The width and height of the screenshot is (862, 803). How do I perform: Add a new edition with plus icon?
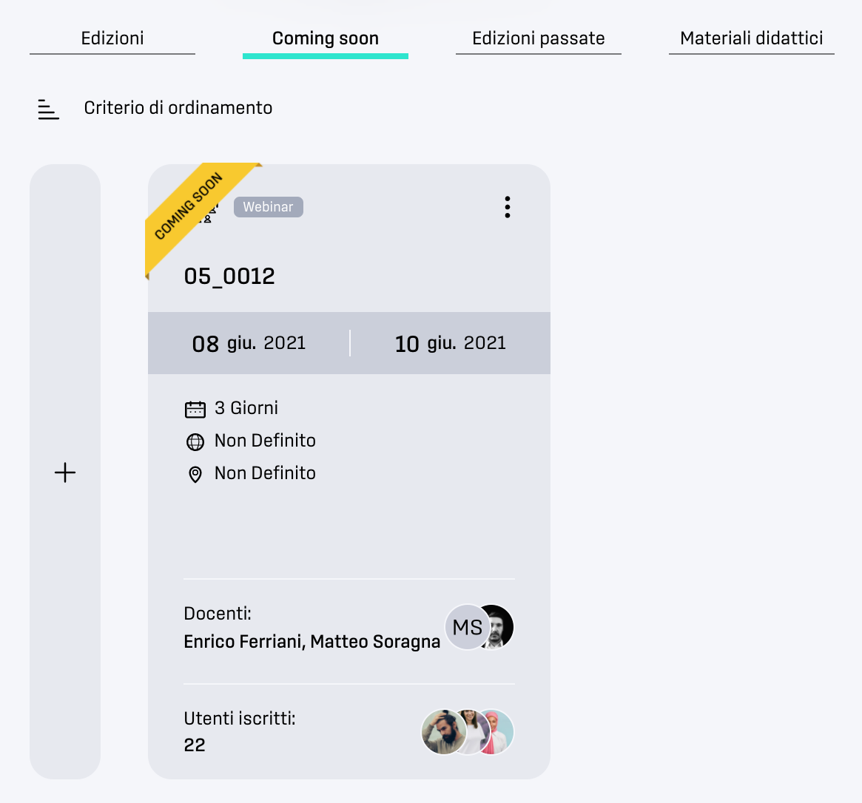click(x=65, y=472)
